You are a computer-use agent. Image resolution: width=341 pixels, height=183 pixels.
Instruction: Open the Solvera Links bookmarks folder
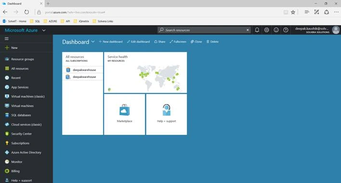click(x=103, y=21)
